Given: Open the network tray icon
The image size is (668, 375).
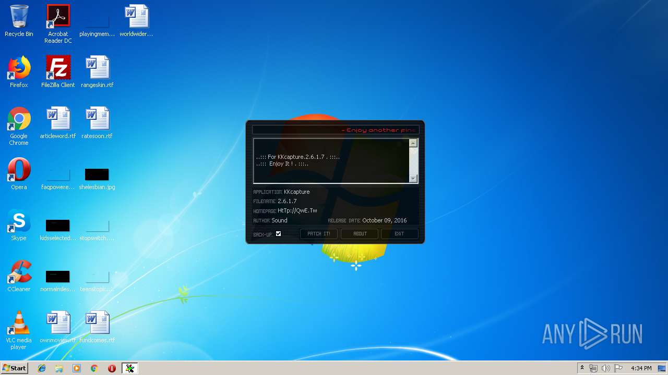Looking at the screenshot, I should point(593,368).
